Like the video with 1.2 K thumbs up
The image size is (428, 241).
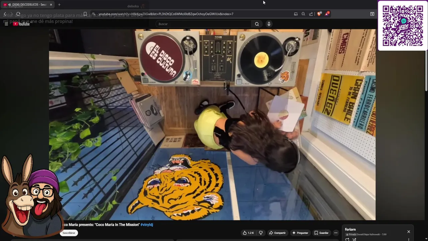pos(248,233)
